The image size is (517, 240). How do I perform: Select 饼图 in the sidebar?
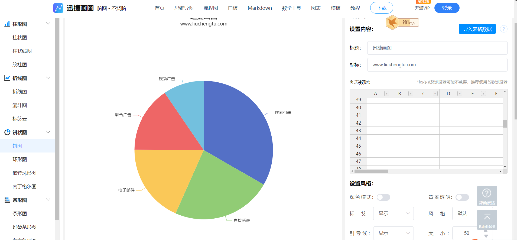[27, 146]
